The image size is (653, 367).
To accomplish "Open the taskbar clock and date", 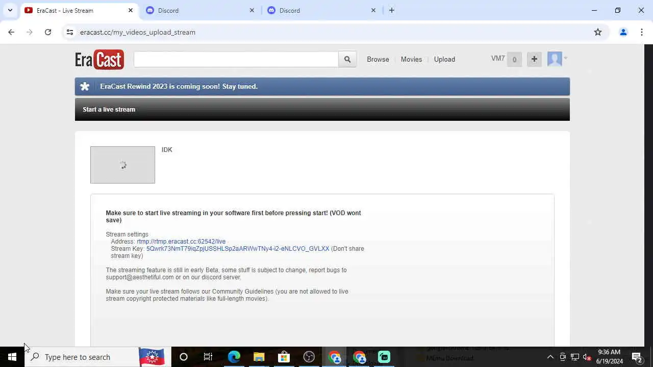I will point(609,357).
